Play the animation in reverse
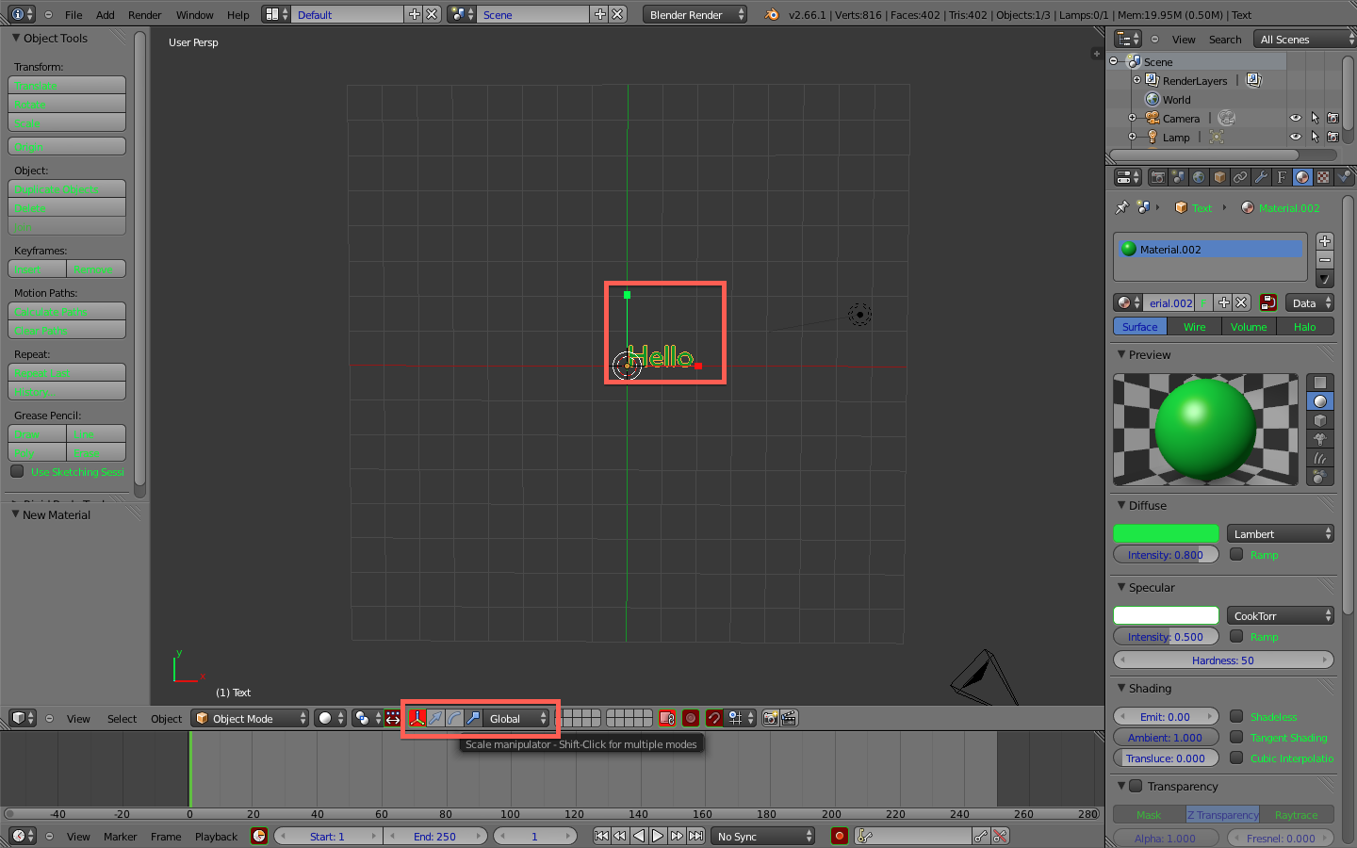This screenshot has height=848, width=1357. (639, 836)
